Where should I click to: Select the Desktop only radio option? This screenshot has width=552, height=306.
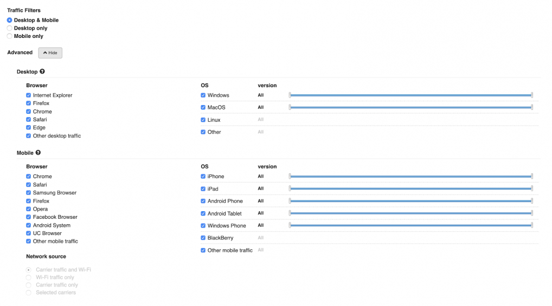coord(10,28)
